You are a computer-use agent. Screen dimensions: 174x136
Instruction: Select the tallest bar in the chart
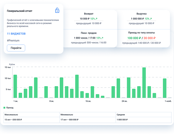(x=144, y=83)
